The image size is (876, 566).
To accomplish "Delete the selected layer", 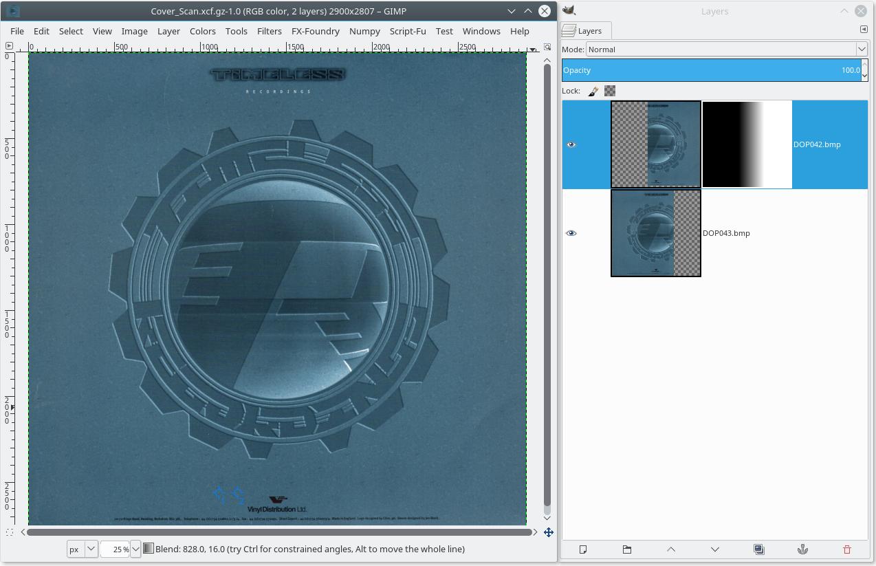I will [846, 549].
